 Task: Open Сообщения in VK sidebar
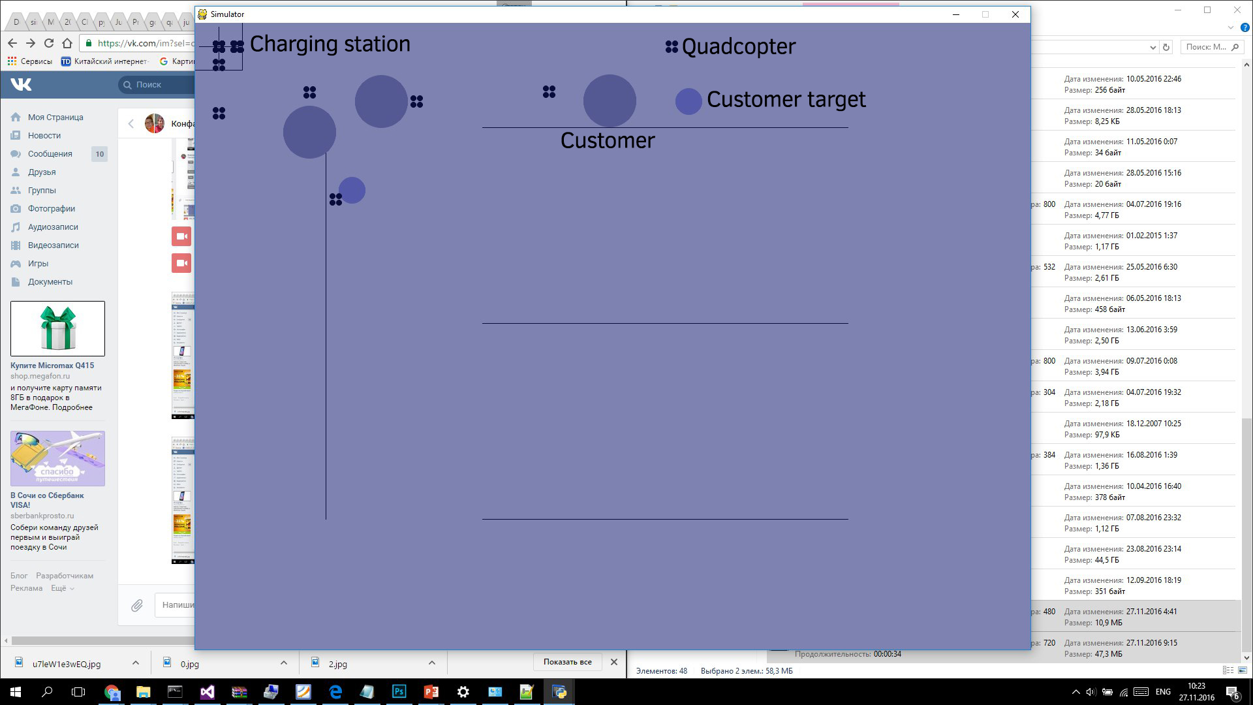(50, 154)
